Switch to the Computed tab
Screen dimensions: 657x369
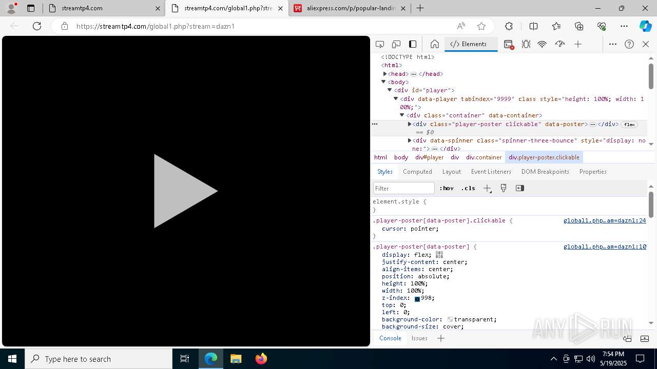(417, 172)
